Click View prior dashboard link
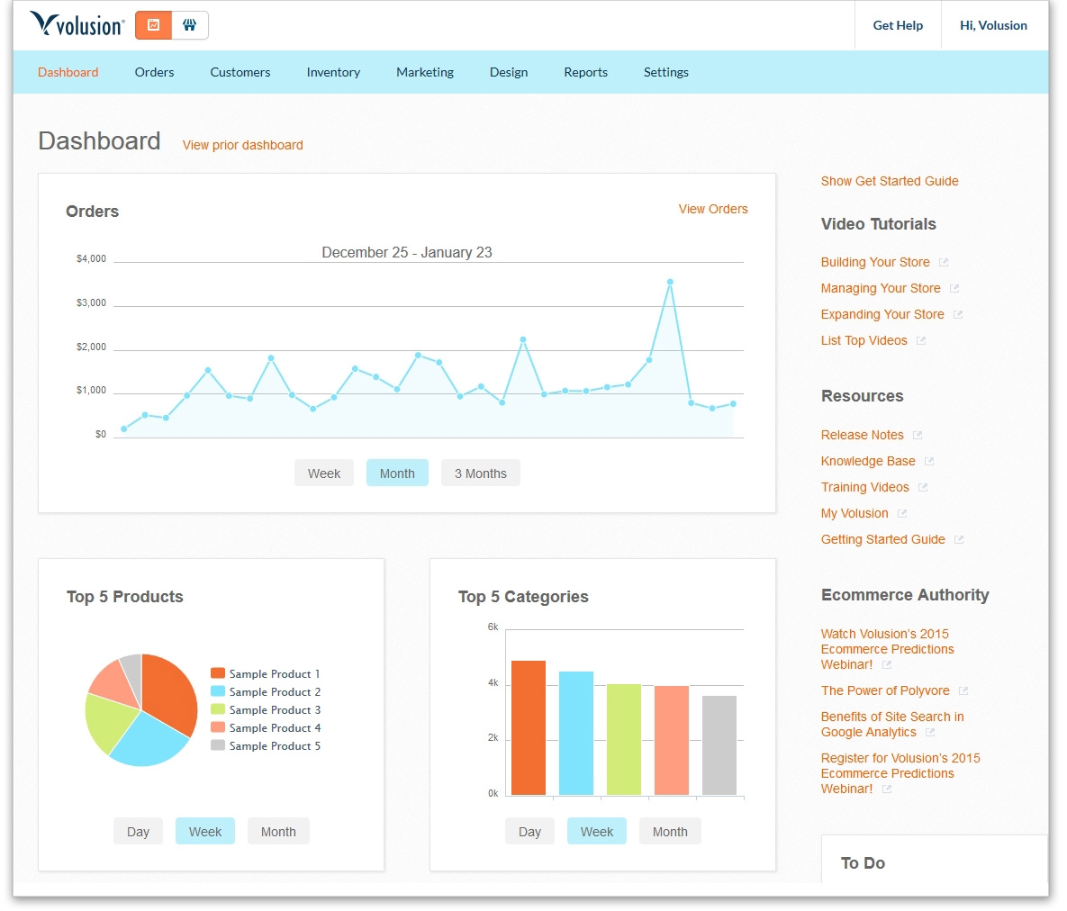The image size is (1067, 911). (x=243, y=145)
